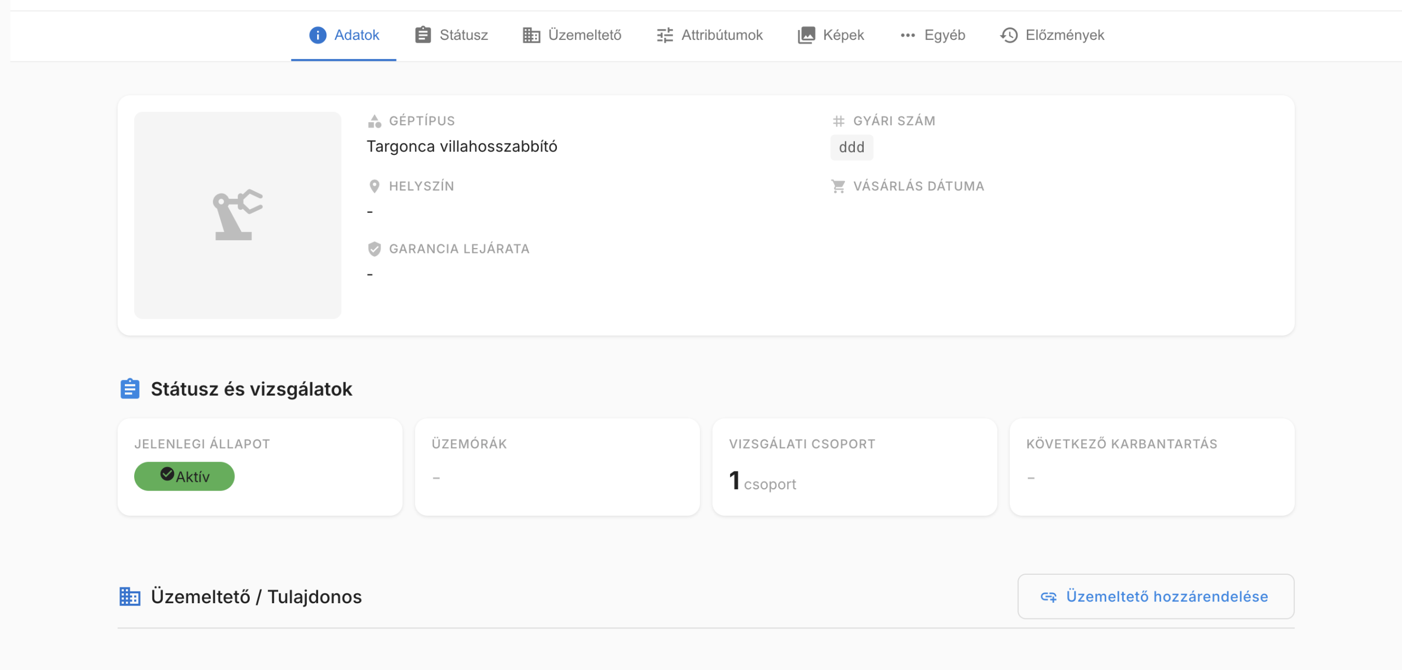Screen dimensions: 1402x670
Task: Click the Üzemórák card
Action: [x=557, y=467]
